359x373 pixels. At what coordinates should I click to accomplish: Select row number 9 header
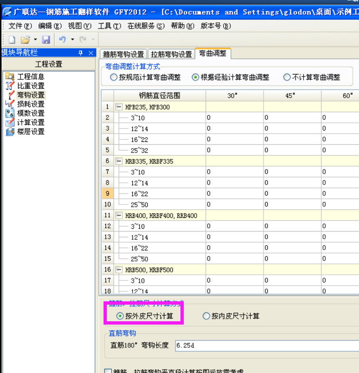[108, 194]
